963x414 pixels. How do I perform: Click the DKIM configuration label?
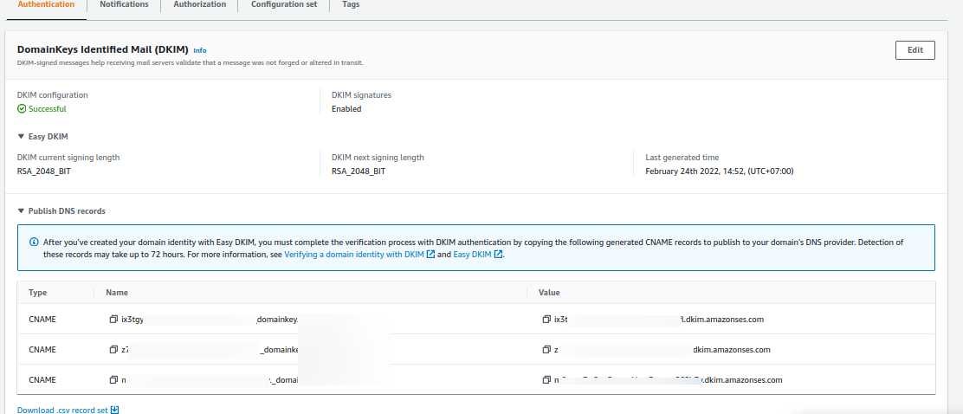[x=52, y=95]
